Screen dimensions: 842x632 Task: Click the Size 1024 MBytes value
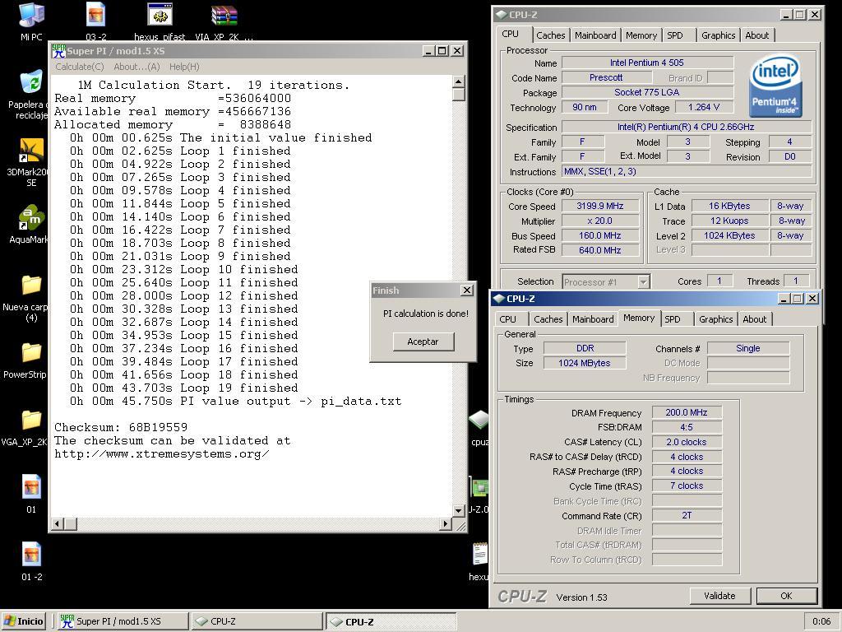click(585, 363)
